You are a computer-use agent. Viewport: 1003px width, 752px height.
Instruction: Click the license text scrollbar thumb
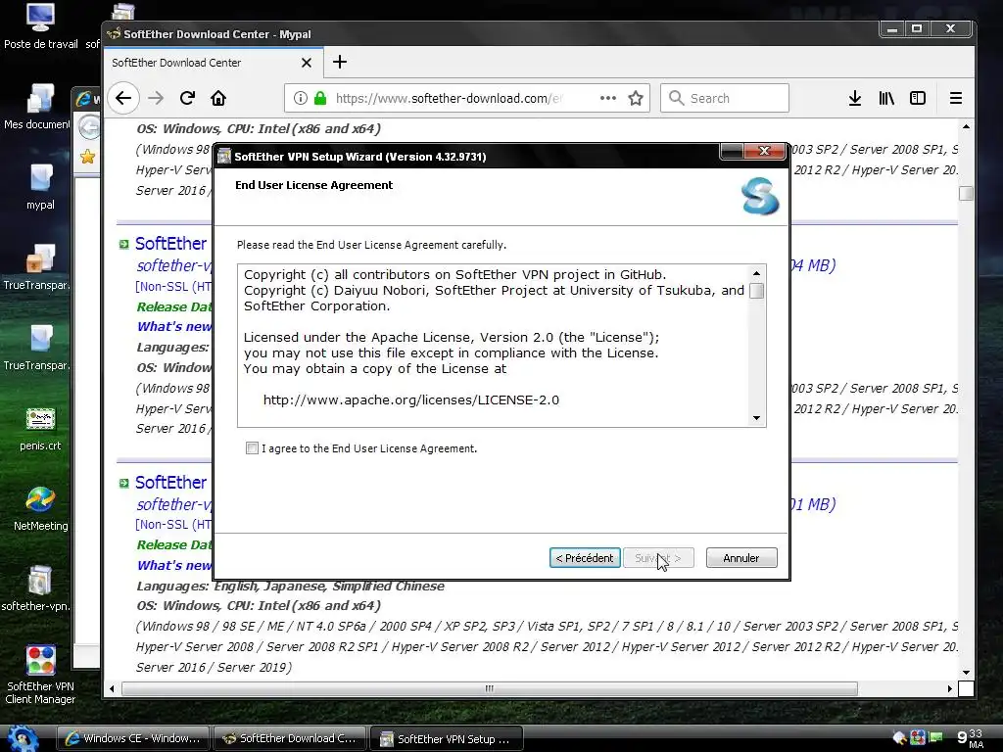pyautogui.click(x=756, y=291)
